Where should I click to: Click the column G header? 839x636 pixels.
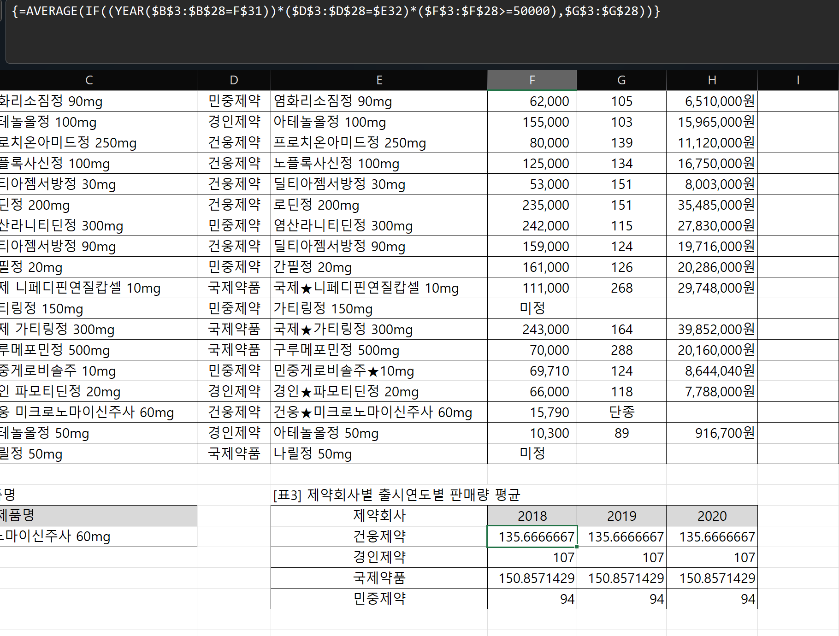tap(621, 80)
